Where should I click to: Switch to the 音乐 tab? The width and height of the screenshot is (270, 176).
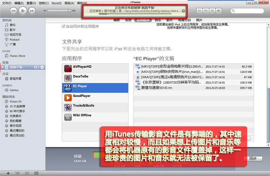[x=158, y=20]
